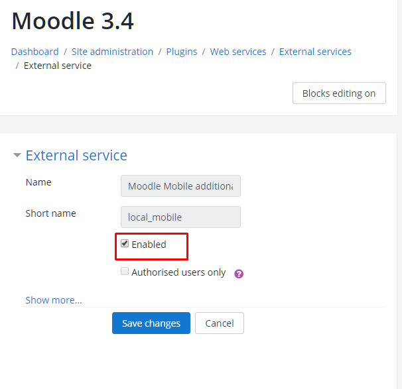
Task: Cancel the external service form
Action: click(x=220, y=323)
